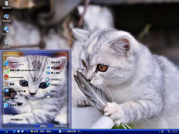Select 网上邻居 in start menu right column
This screenshot has width=179, height=134.
[53, 73]
